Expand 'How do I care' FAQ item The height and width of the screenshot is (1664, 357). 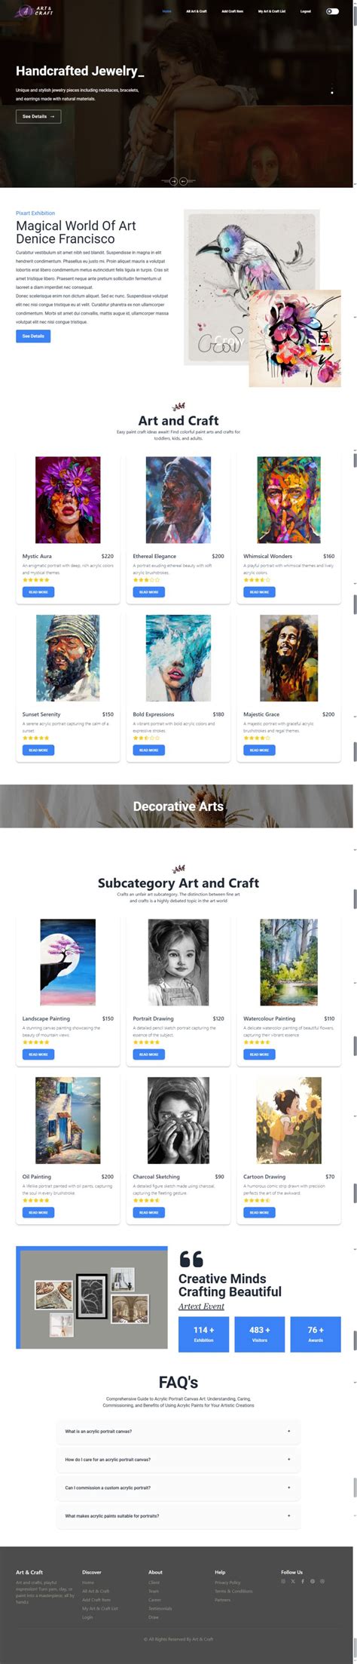pos(178,1460)
